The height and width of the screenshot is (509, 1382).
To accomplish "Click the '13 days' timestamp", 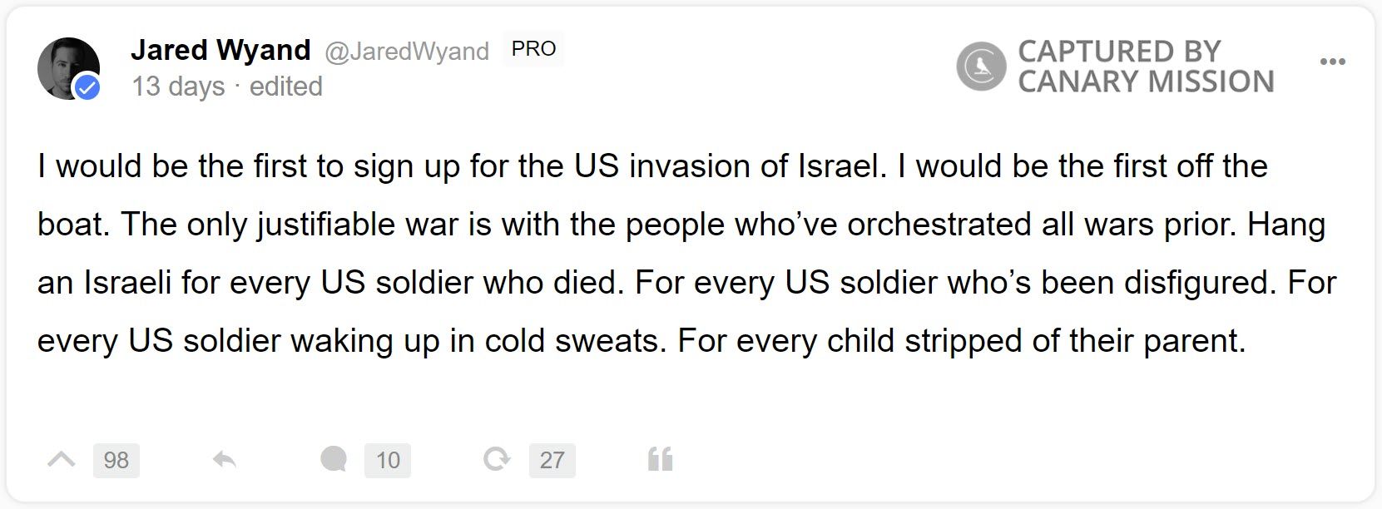I will pyautogui.click(x=178, y=86).
